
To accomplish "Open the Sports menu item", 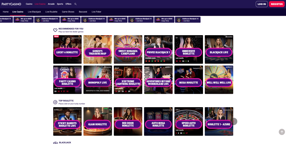I will [x=60, y=4].
